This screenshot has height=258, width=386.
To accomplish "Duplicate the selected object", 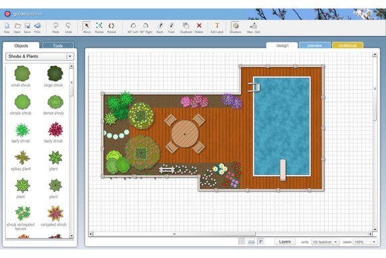I will 186,27.
